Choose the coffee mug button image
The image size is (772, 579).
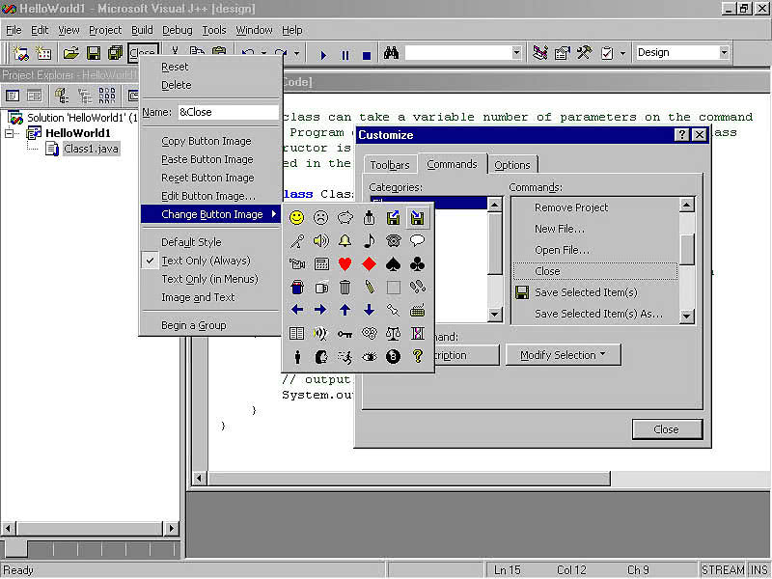click(320, 287)
